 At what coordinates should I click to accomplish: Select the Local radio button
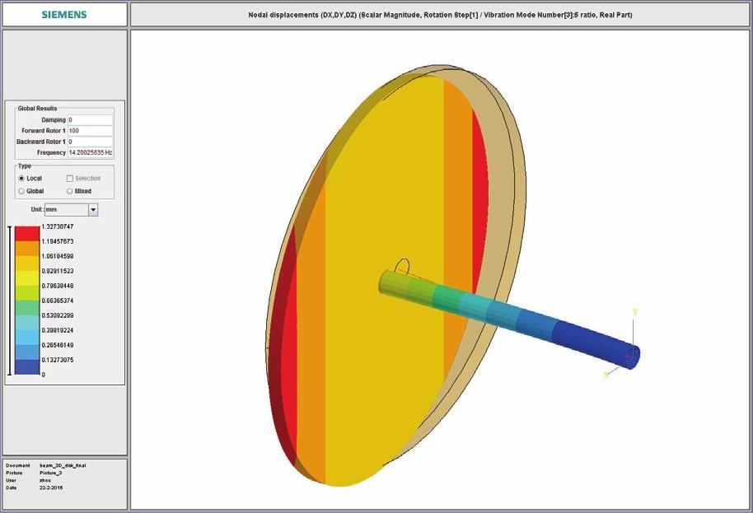(21, 178)
